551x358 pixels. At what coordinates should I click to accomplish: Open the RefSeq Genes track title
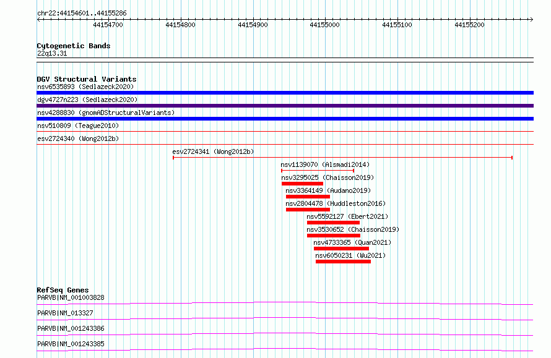(63, 290)
